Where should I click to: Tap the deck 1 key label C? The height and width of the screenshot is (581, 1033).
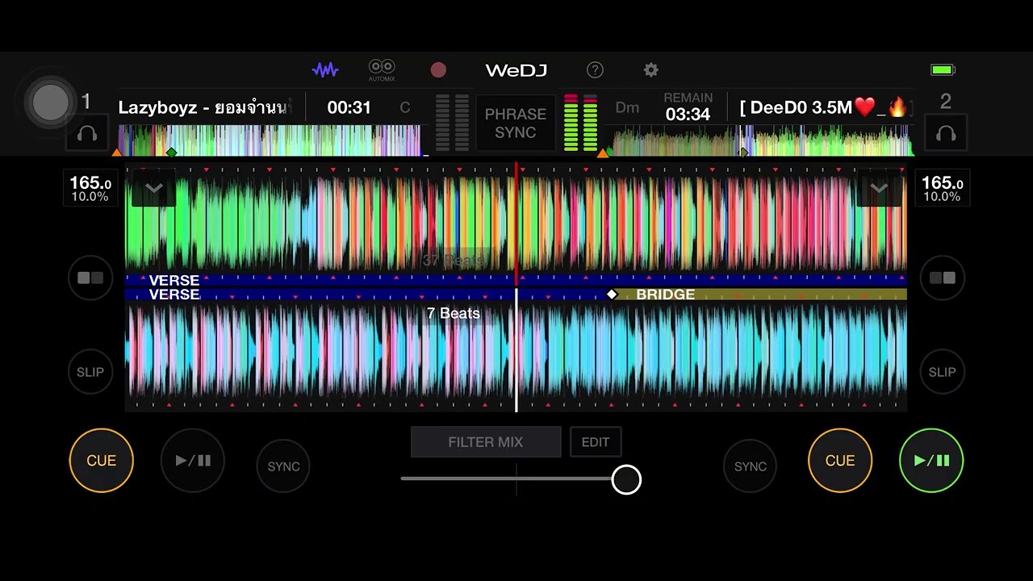click(x=405, y=107)
